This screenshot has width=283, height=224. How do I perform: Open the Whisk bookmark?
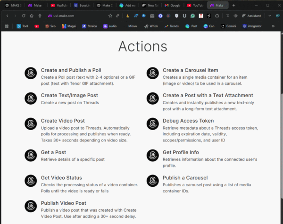pos(151,26)
